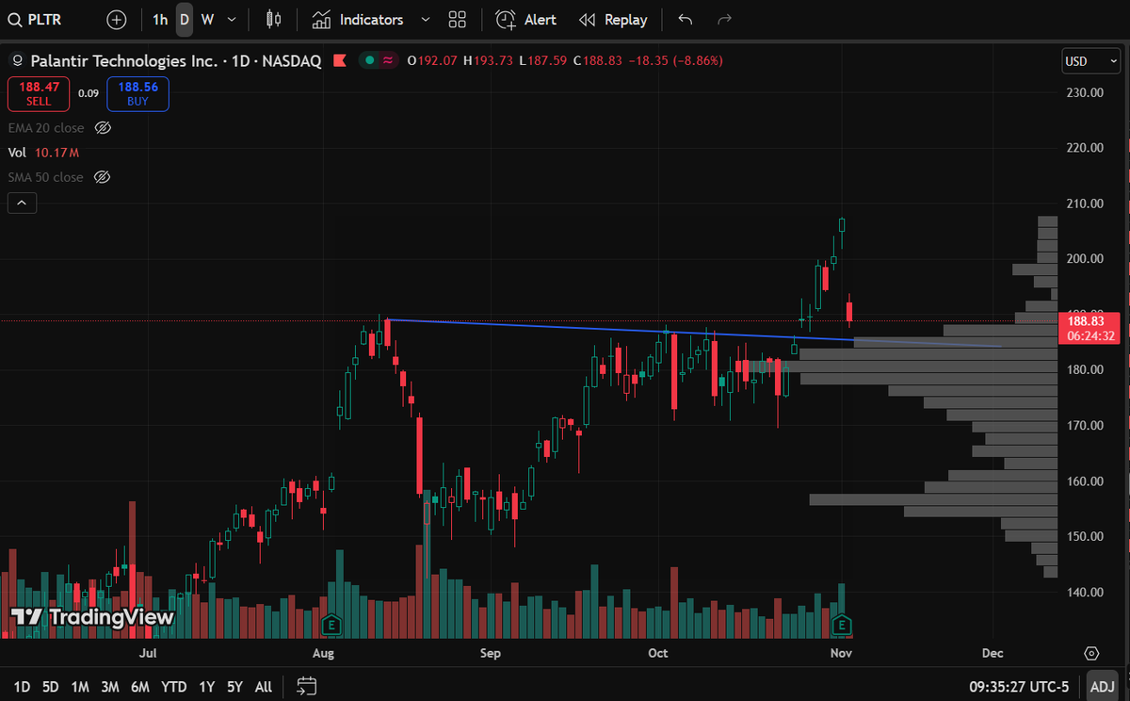This screenshot has width=1130, height=701.
Task: Open the November earnings E marker
Action: click(x=842, y=624)
